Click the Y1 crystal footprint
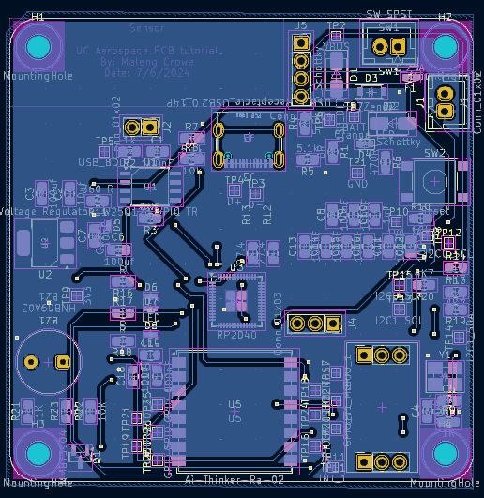The height and width of the screenshot is (498, 484). click(446, 377)
